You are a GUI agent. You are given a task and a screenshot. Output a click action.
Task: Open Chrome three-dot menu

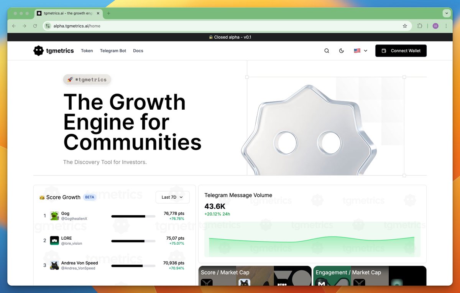pyautogui.click(x=446, y=26)
